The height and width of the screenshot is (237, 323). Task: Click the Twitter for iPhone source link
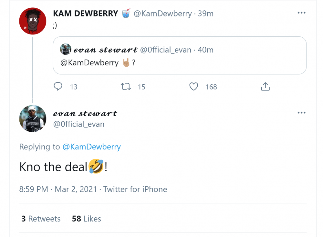pyautogui.click(x=135, y=189)
